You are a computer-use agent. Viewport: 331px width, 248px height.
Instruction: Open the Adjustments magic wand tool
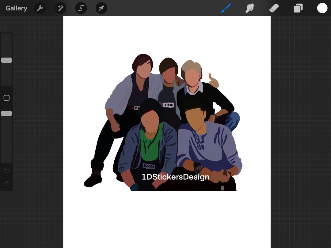(x=60, y=8)
